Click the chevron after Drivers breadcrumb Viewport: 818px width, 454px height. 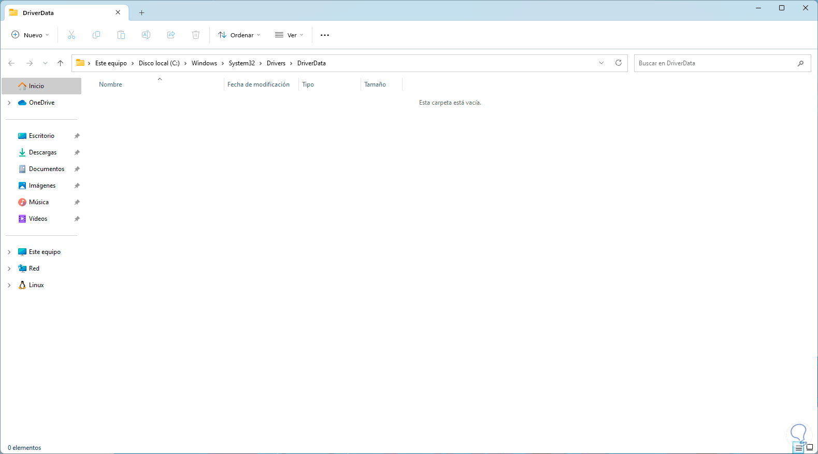click(x=291, y=63)
